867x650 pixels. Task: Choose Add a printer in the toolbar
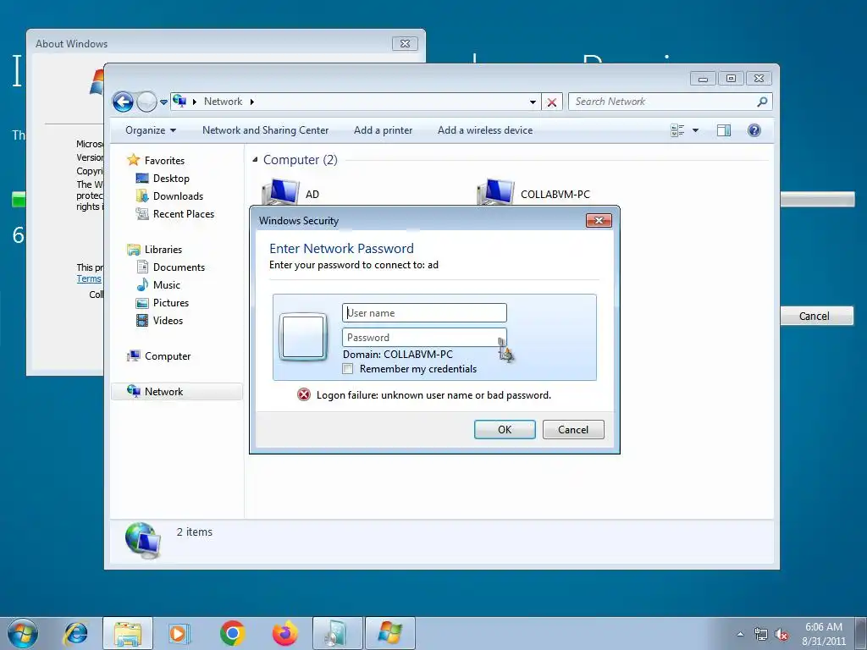tap(384, 130)
